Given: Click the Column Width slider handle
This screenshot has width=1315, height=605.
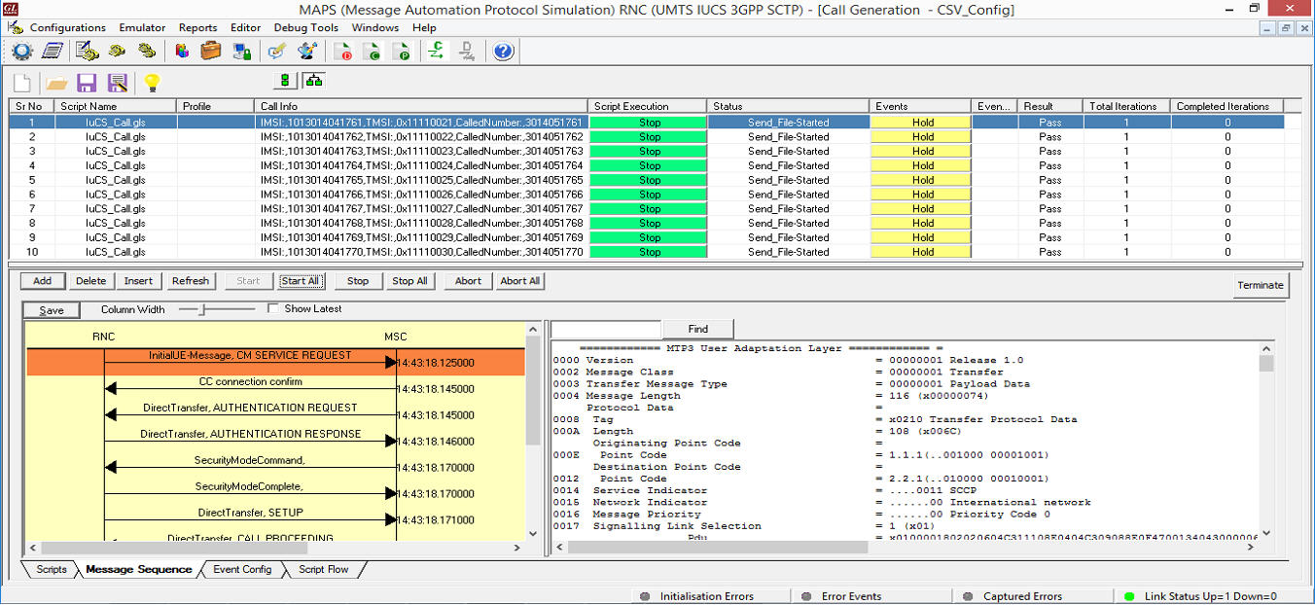Looking at the screenshot, I should [x=202, y=309].
